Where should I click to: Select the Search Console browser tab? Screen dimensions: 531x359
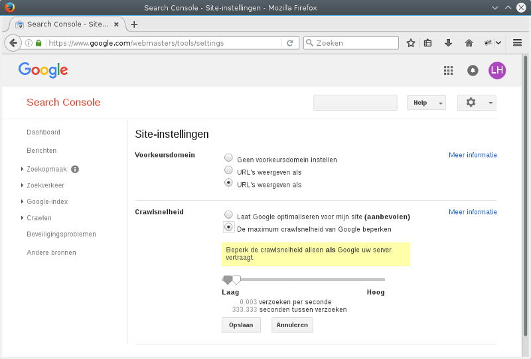tap(68, 25)
